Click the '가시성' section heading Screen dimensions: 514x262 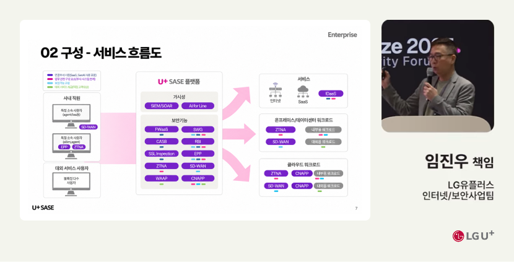(x=180, y=97)
